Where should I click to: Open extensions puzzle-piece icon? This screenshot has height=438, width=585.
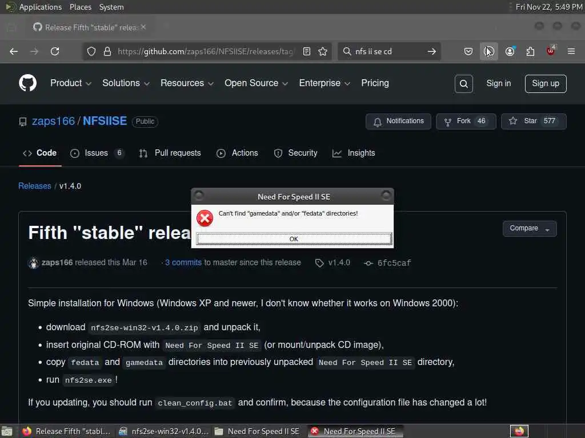[x=530, y=51]
